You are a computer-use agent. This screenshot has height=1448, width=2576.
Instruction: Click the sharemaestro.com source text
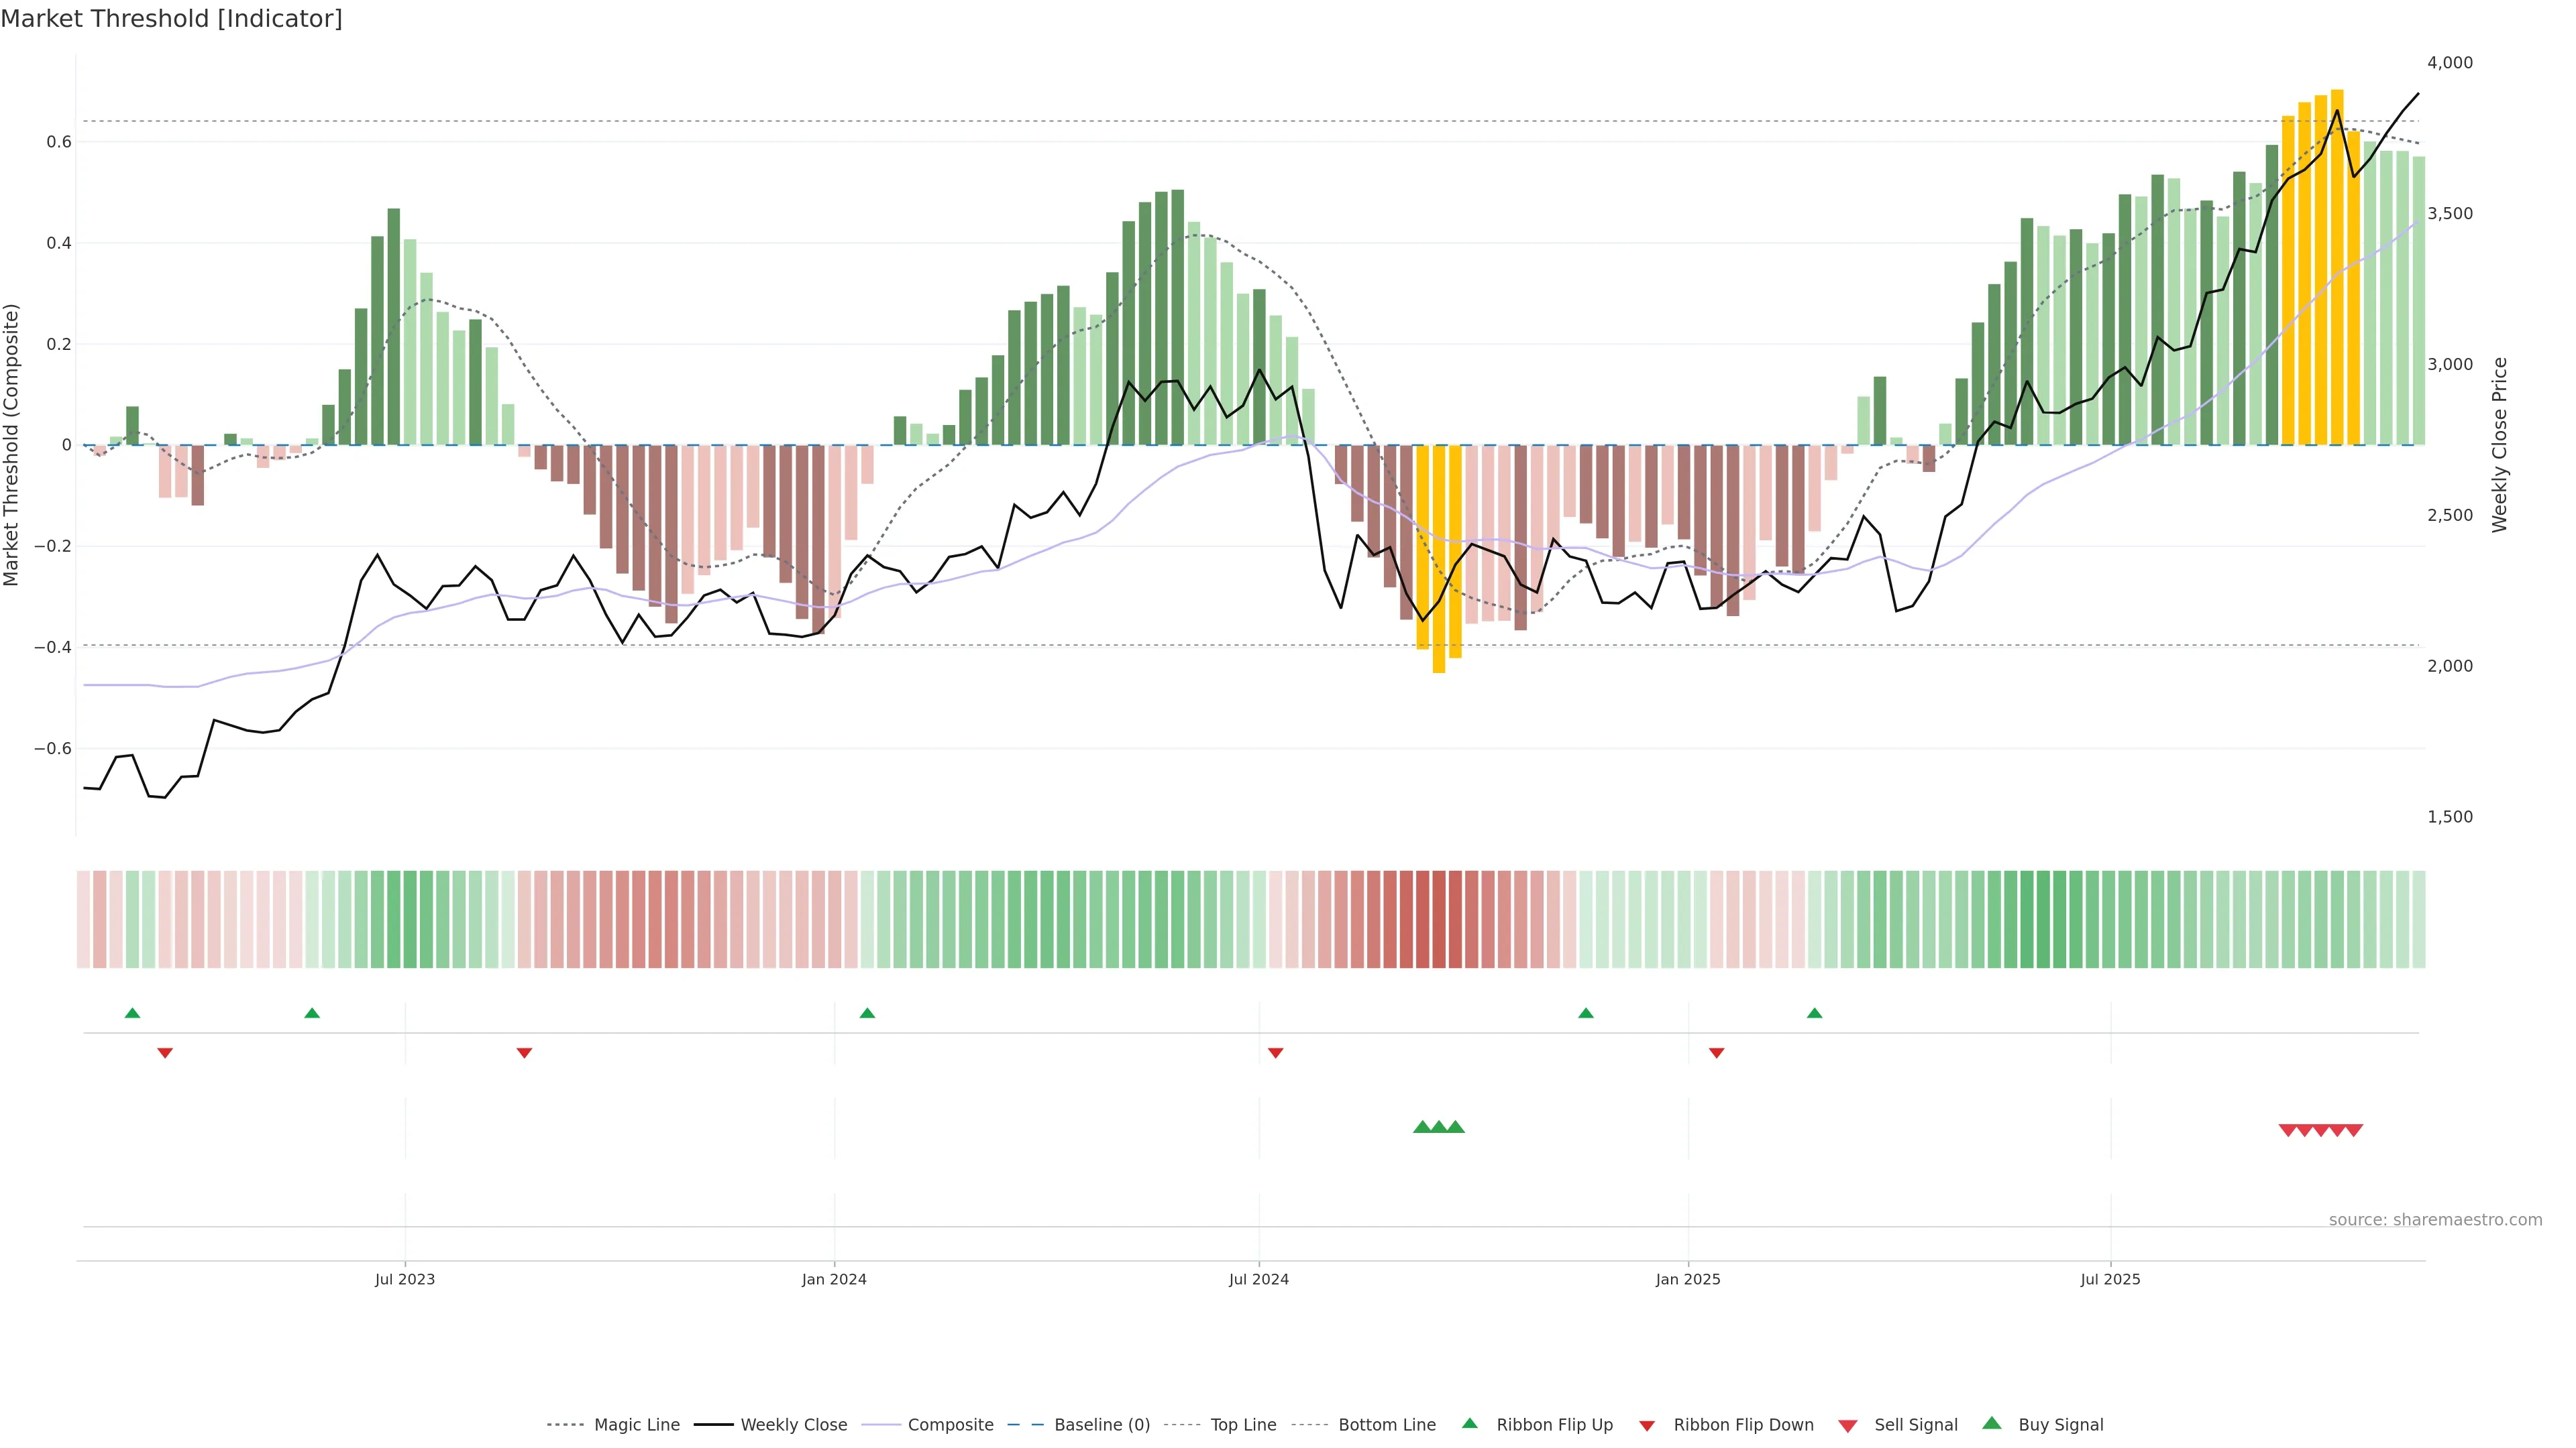pos(2435,1220)
